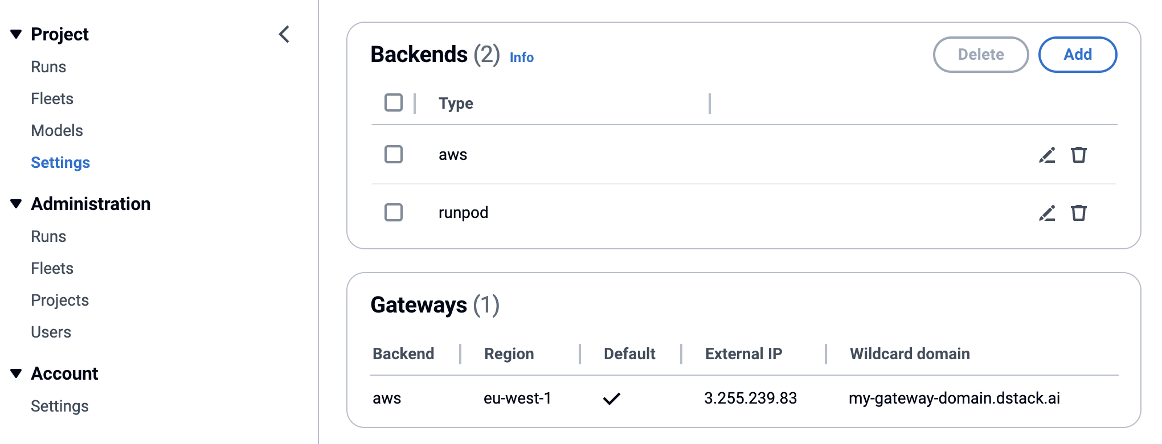1162x444 pixels.
Task: Open Administration Users page
Action: (51, 332)
